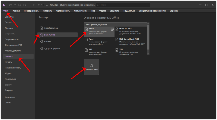Open the customize quick access toolbar dropdown

pos(47,5)
